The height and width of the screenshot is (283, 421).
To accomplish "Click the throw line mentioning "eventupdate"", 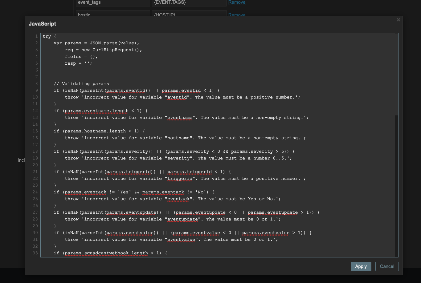I will pos(173,219).
